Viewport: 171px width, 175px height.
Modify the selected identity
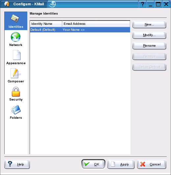[149, 35]
